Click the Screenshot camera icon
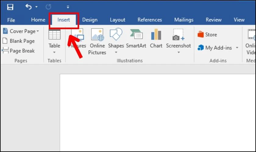This screenshot has height=152, width=256. (x=178, y=35)
